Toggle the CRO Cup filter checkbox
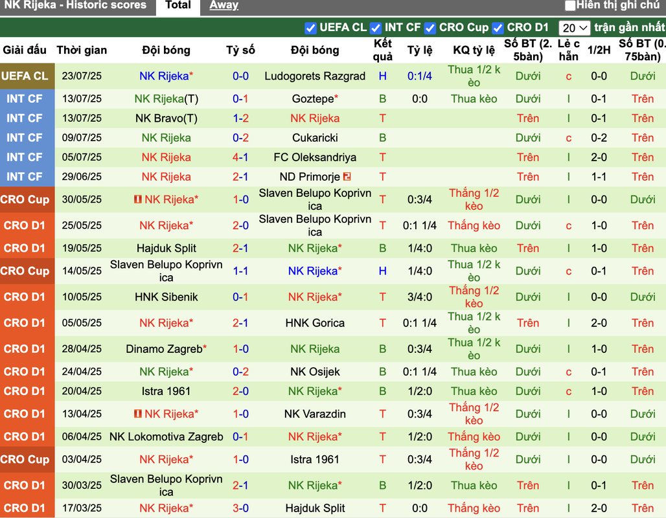This screenshot has height=518, width=666. click(430, 28)
